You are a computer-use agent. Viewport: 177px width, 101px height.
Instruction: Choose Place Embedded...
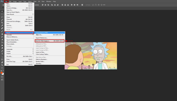point(19,42)
